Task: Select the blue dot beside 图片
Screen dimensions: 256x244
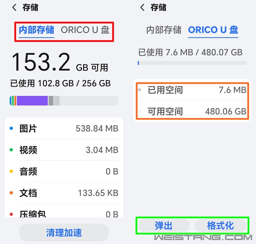Action: [x=11, y=128]
